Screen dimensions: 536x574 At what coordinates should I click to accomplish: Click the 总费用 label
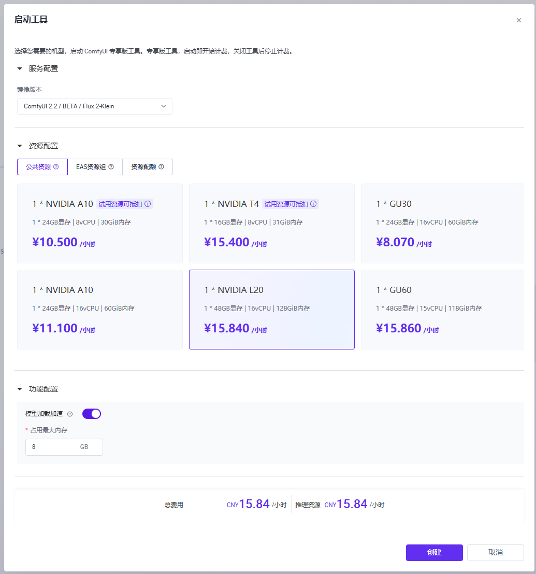click(173, 505)
